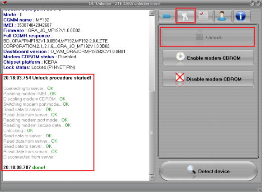Click the IMEI number in the log
Screen dimensions: 262x192
click(34, 25)
